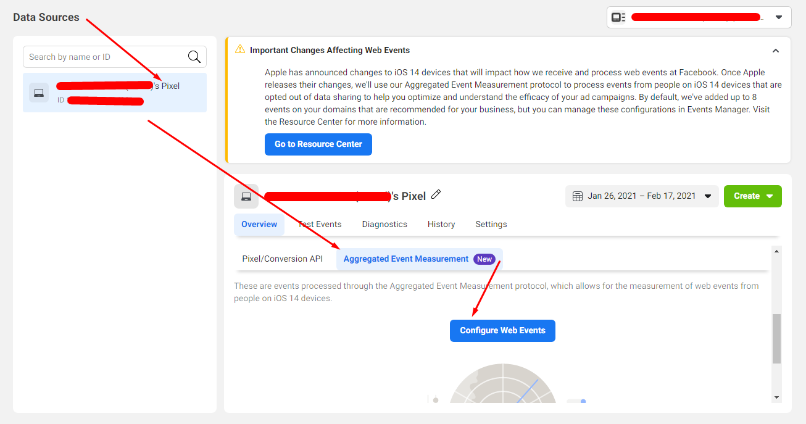Image resolution: width=806 pixels, height=424 pixels.
Task: Open the Diagnostics tab
Action: 384,224
